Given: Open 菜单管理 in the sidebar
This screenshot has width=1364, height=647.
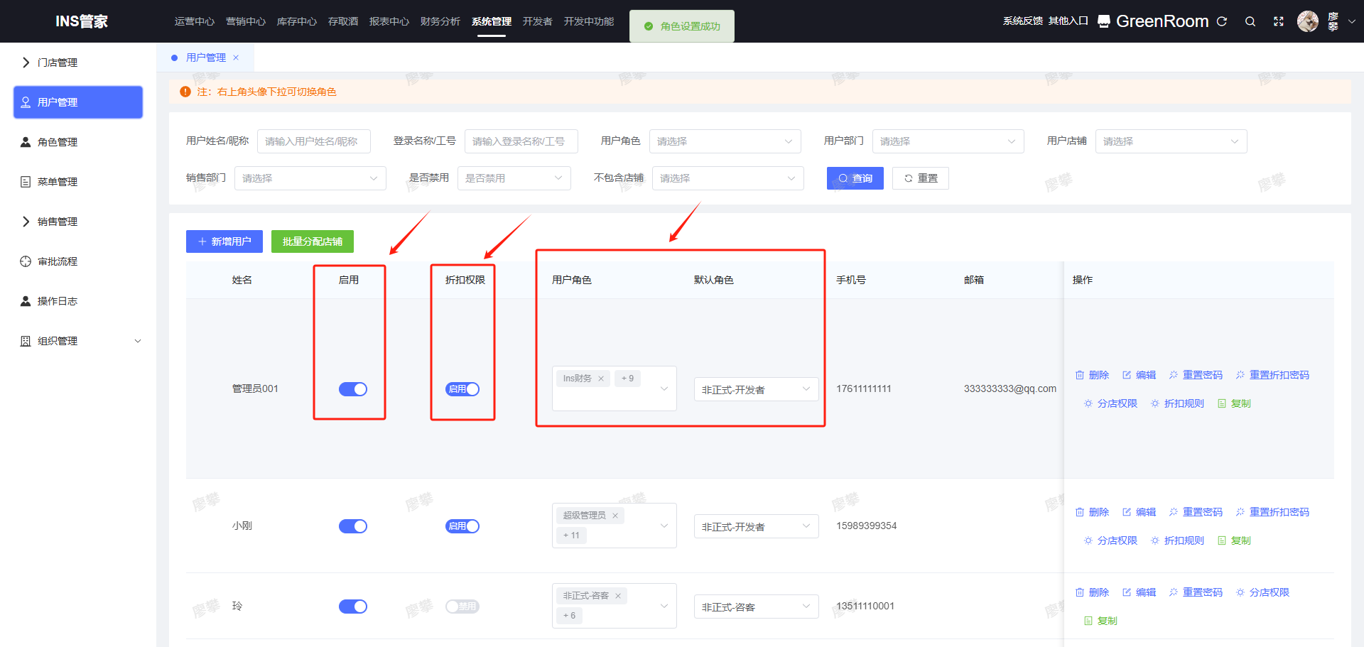Looking at the screenshot, I should click(x=78, y=182).
